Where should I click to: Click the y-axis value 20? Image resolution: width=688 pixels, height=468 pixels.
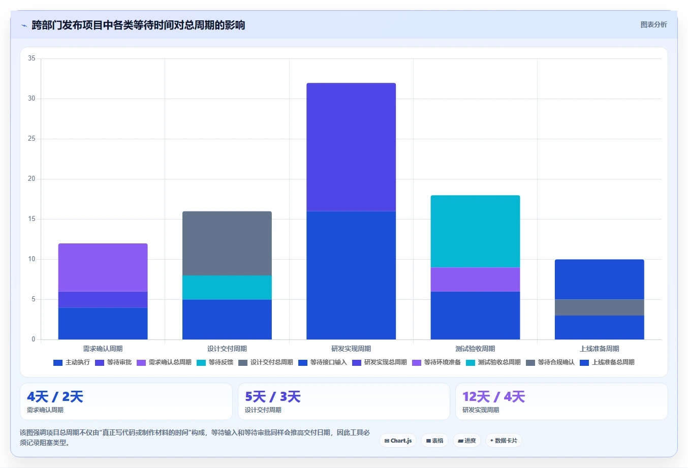pos(32,179)
